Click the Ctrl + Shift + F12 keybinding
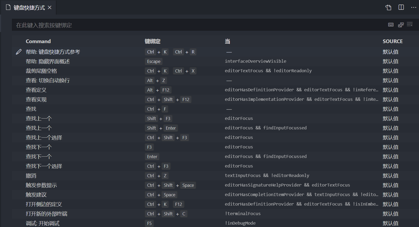 point(168,99)
